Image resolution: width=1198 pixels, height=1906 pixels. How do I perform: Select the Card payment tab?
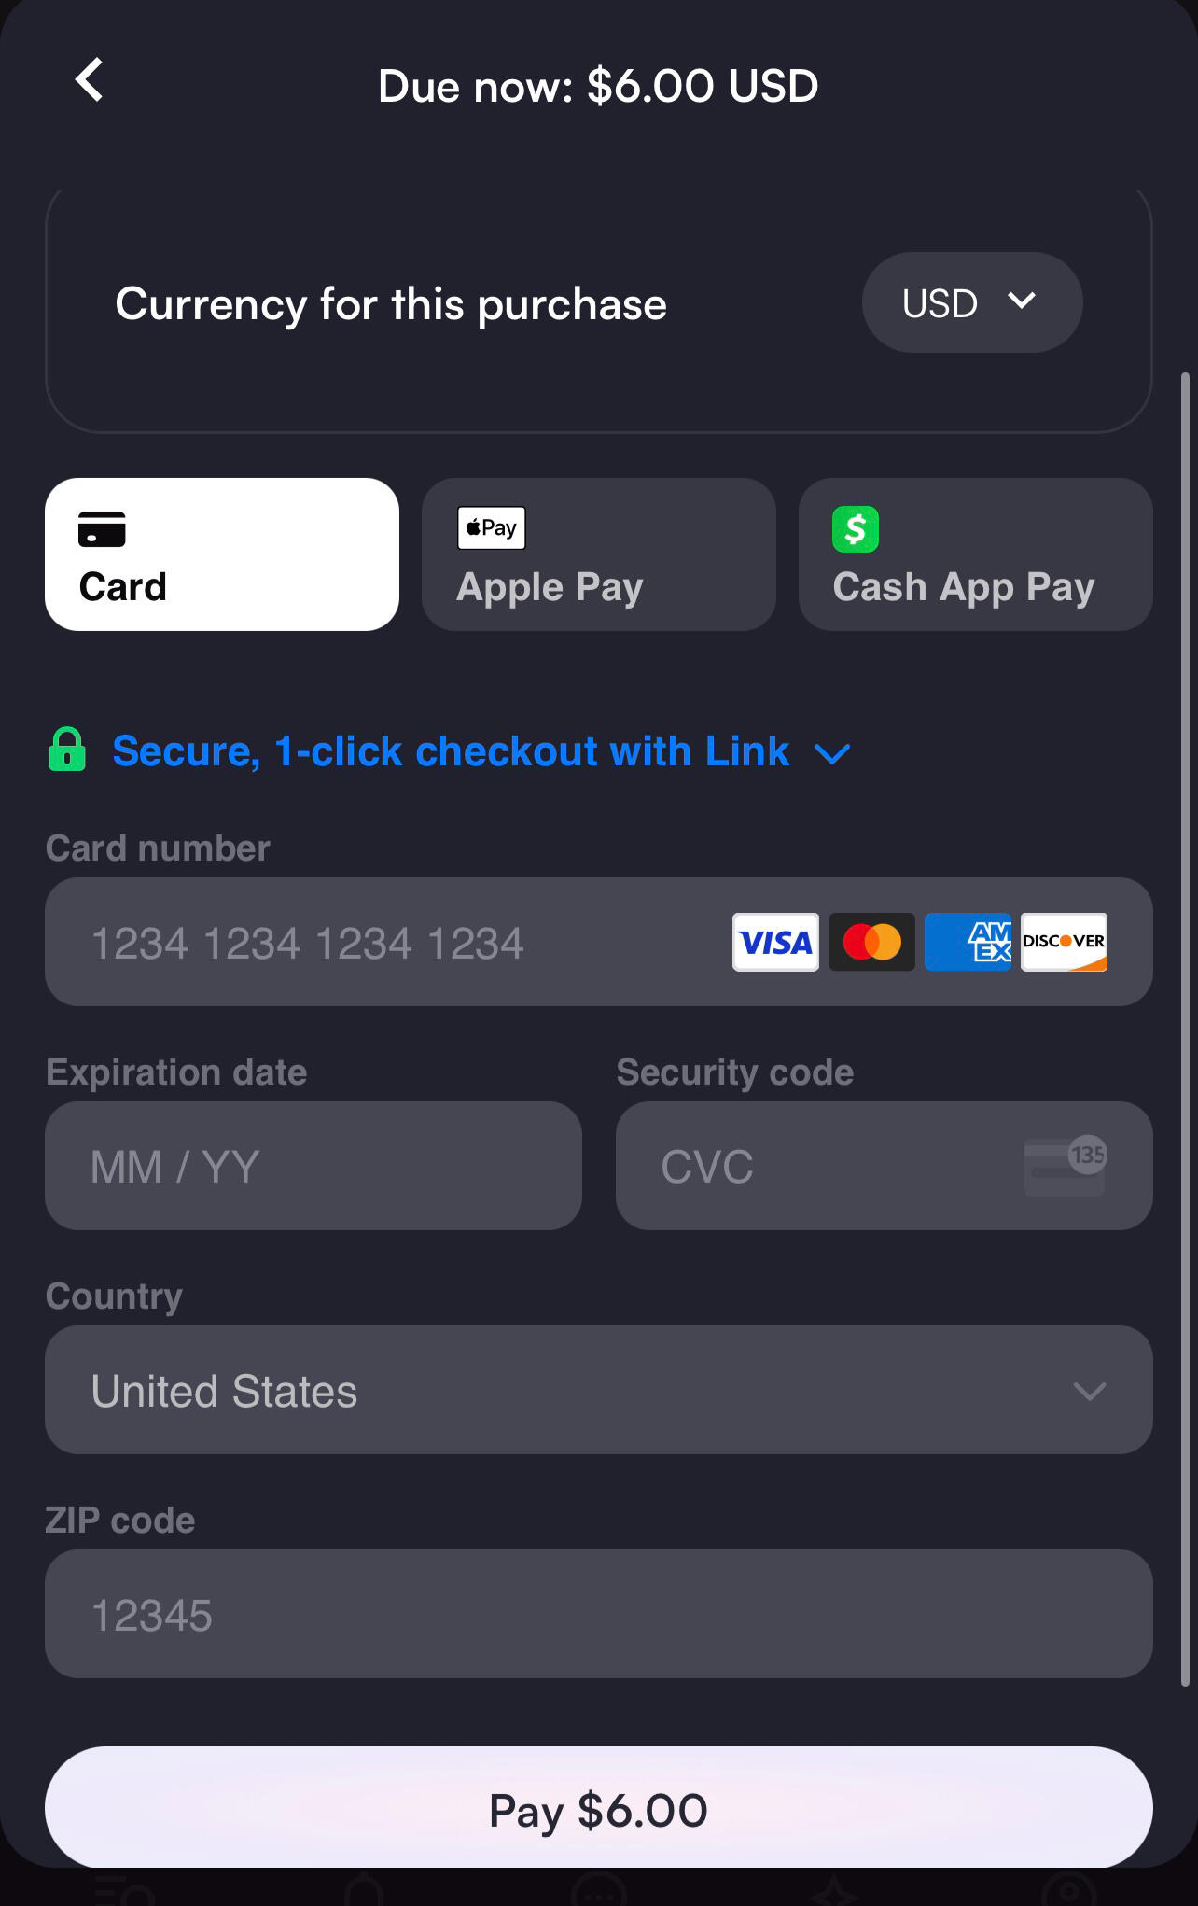pyautogui.click(x=222, y=554)
